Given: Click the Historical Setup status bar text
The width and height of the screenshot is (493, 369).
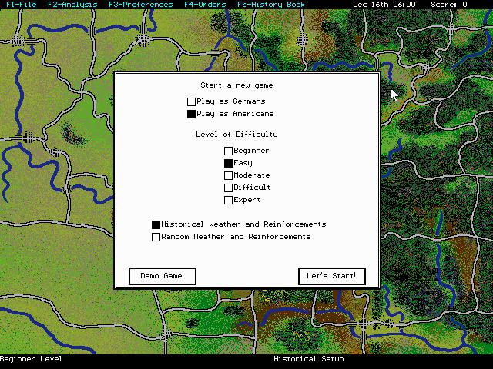Looking at the screenshot, I should tap(308, 359).
